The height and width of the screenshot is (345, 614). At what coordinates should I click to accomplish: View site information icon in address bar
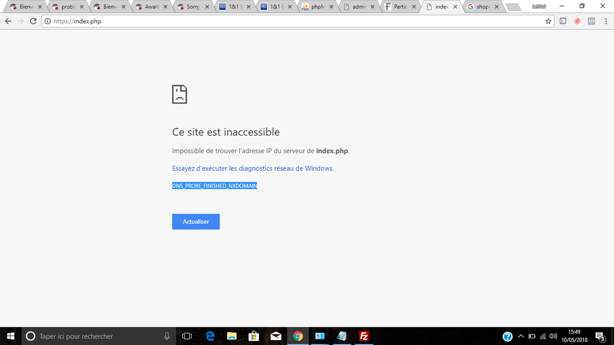tap(47, 21)
